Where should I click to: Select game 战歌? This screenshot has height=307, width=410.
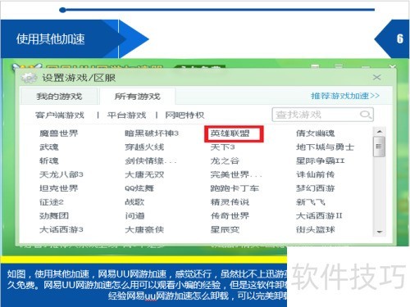tap(134, 202)
